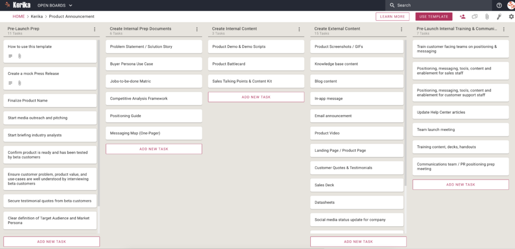Click notes icon on Create a mock Press Release card
Image resolution: width=515 pixels, height=249 pixels.
point(11,83)
